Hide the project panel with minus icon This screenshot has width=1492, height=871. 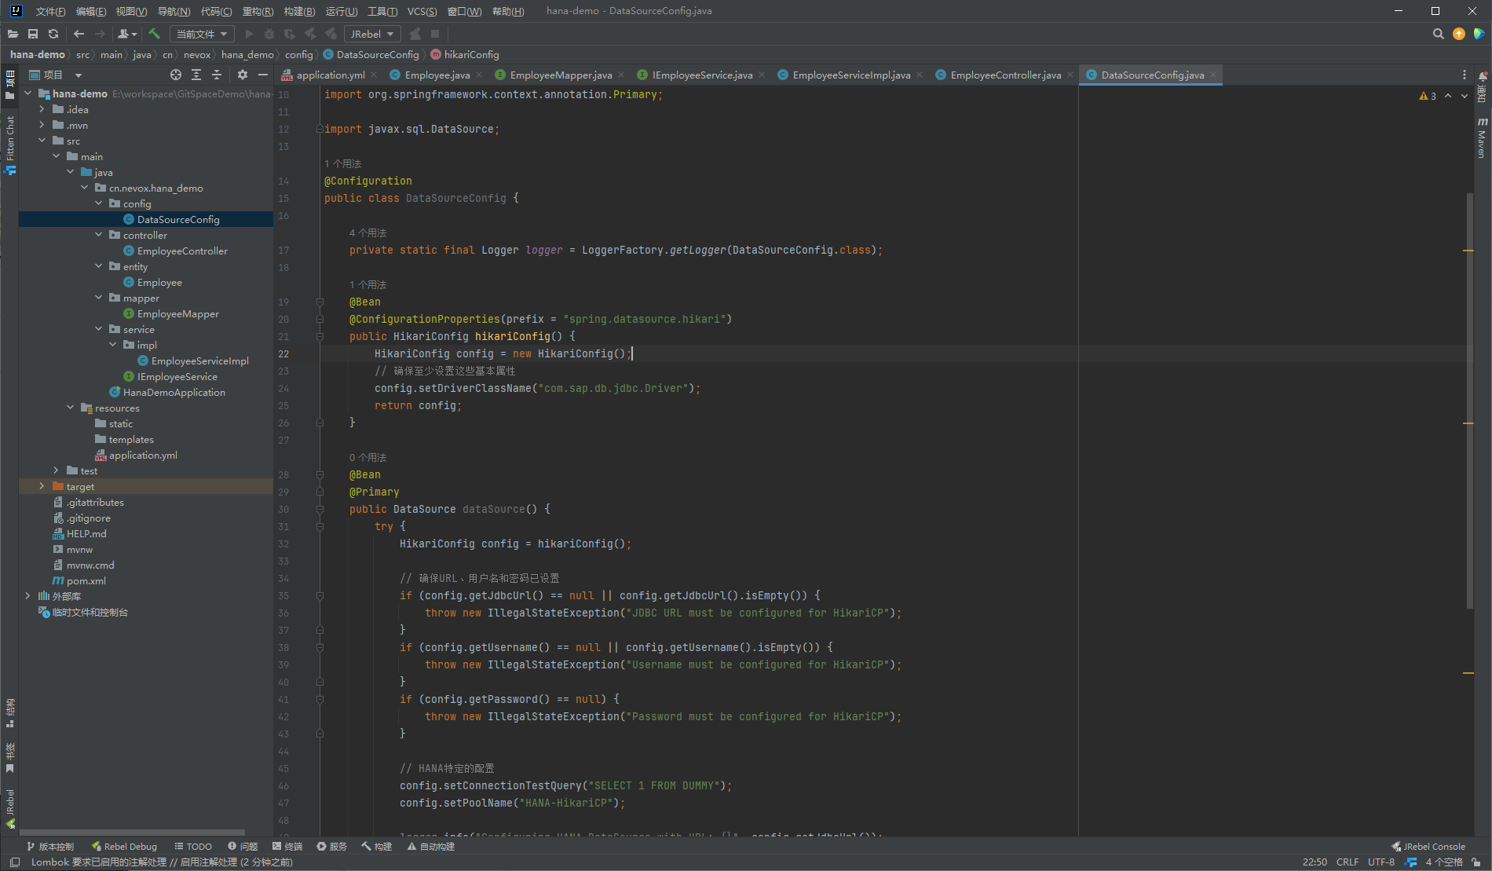(x=263, y=75)
